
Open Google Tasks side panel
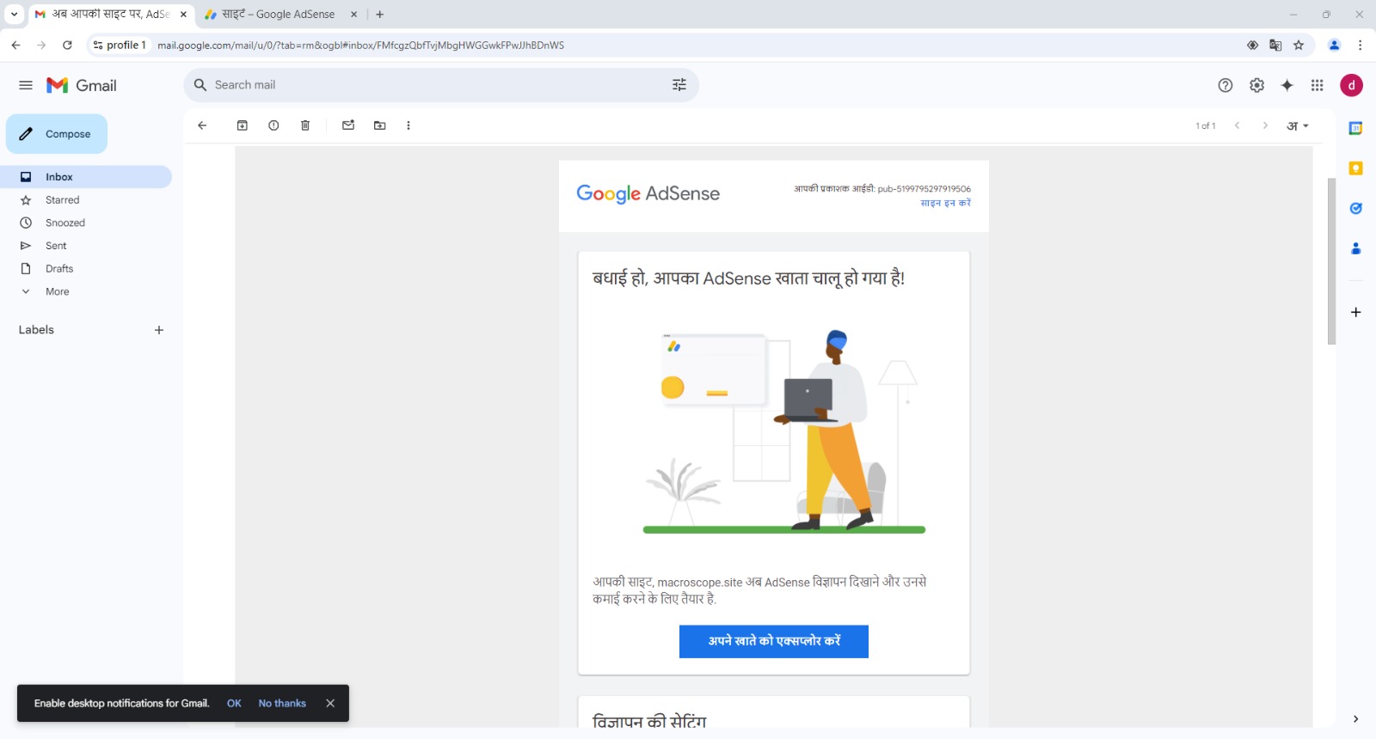[x=1356, y=208]
